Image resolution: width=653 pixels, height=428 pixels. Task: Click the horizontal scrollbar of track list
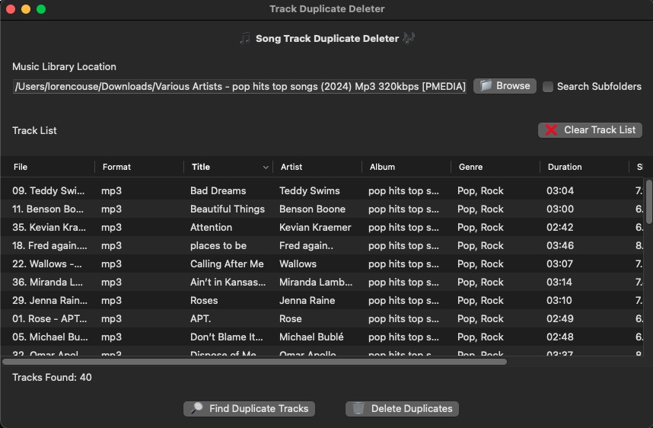pos(254,362)
